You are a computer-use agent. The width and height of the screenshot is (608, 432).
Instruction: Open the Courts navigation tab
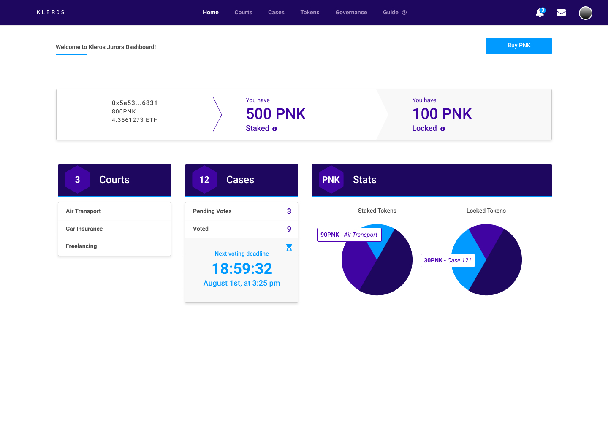[x=243, y=13]
